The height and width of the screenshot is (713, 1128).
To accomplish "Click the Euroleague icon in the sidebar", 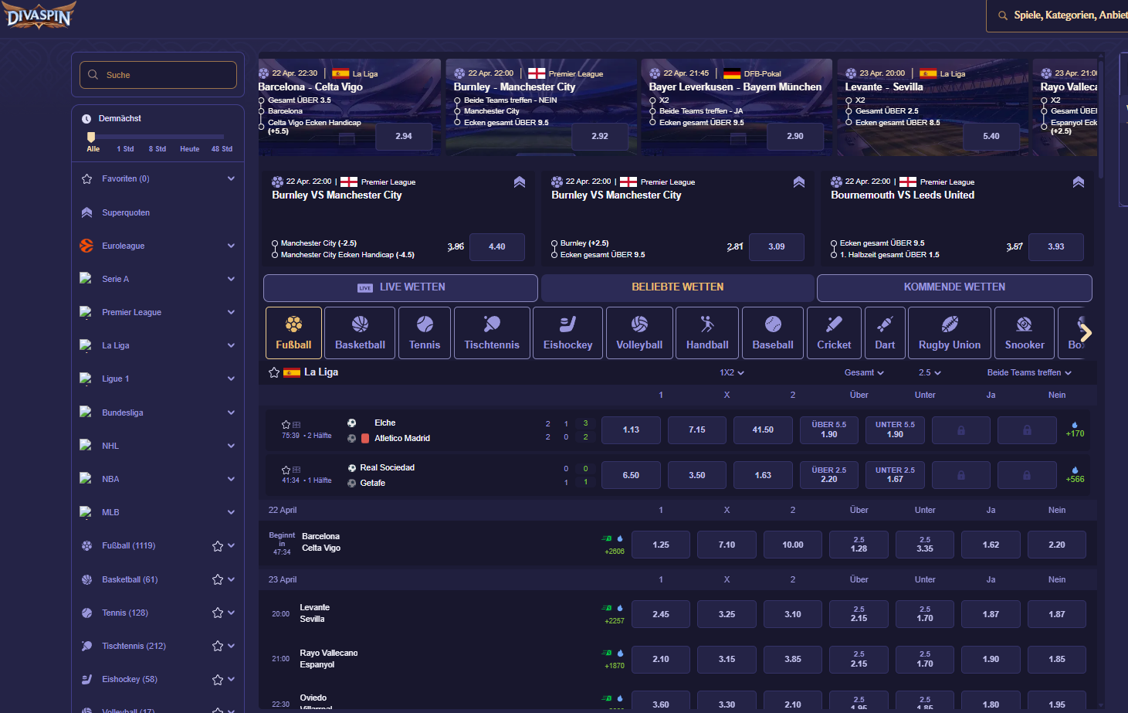I will [x=87, y=246].
